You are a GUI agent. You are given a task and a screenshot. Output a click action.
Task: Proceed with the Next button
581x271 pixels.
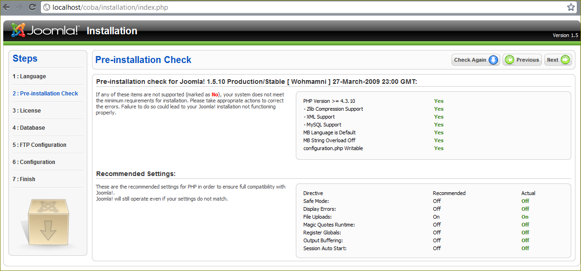pyautogui.click(x=558, y=60)
